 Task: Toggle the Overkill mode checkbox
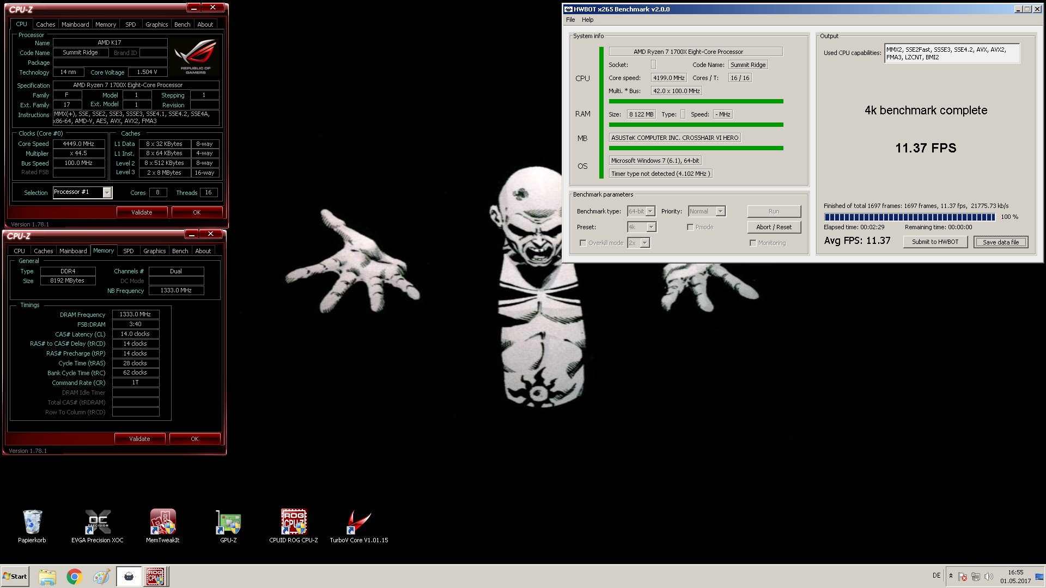pos(583,243)
